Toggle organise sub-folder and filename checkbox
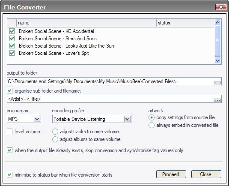Image resolution: width=229 pixels, height=186 pixels. (10, 91)
